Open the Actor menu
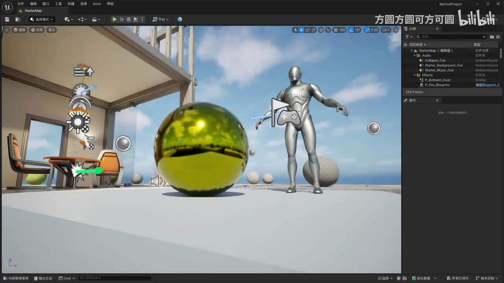Viewport: 504px width, 283px height. pos(97,4)
